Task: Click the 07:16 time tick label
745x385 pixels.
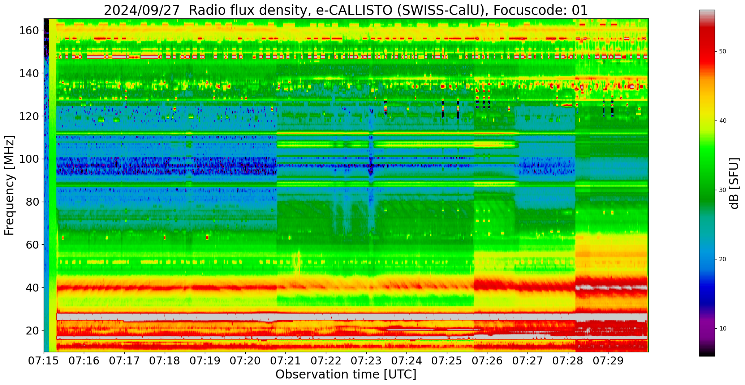Action: [x=84, y=360]
